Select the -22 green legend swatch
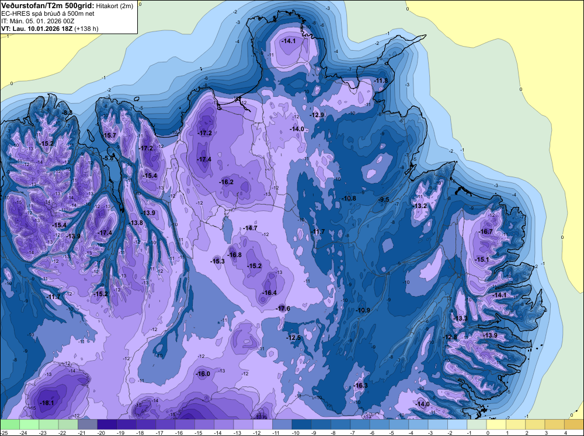The height and width of the screenshot is (436, 584). 68,424
